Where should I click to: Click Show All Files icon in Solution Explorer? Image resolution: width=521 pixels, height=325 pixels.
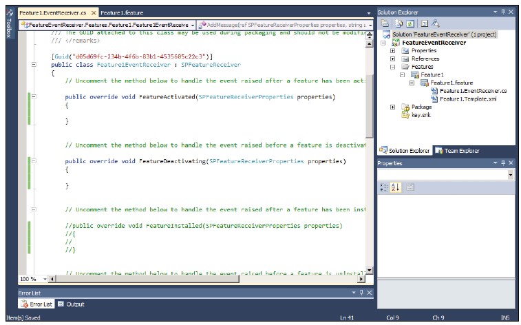tap(398, 23)
